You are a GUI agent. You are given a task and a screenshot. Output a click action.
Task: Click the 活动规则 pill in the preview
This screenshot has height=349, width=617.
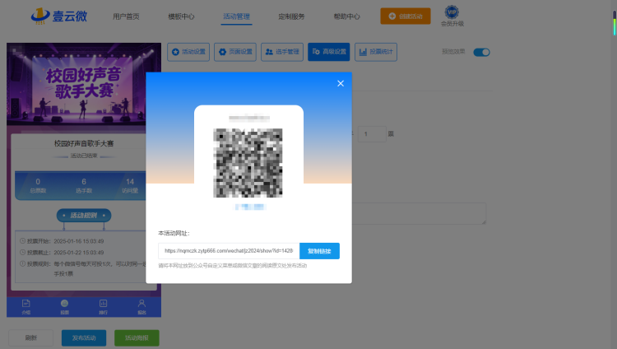click(84, 216)
